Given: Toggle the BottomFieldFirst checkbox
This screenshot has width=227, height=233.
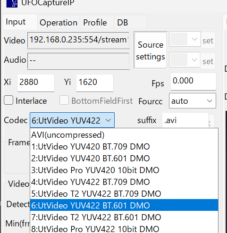Looking at the screenshot, I should 64,100.
